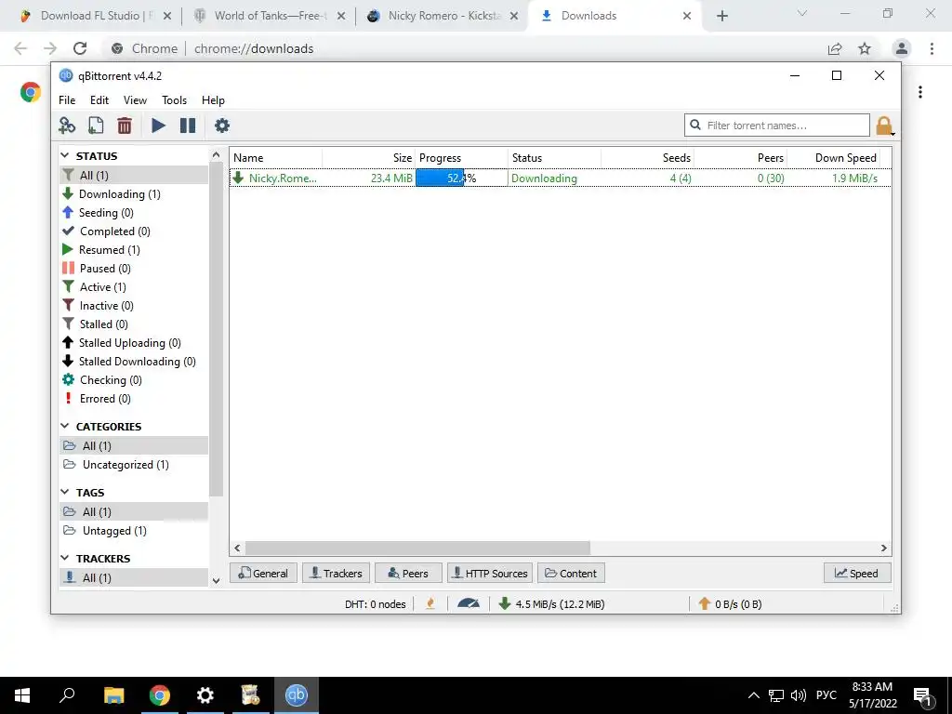Collapse the TRACKERS section
This screenshot has width=952, height=714.
[65, 558]
